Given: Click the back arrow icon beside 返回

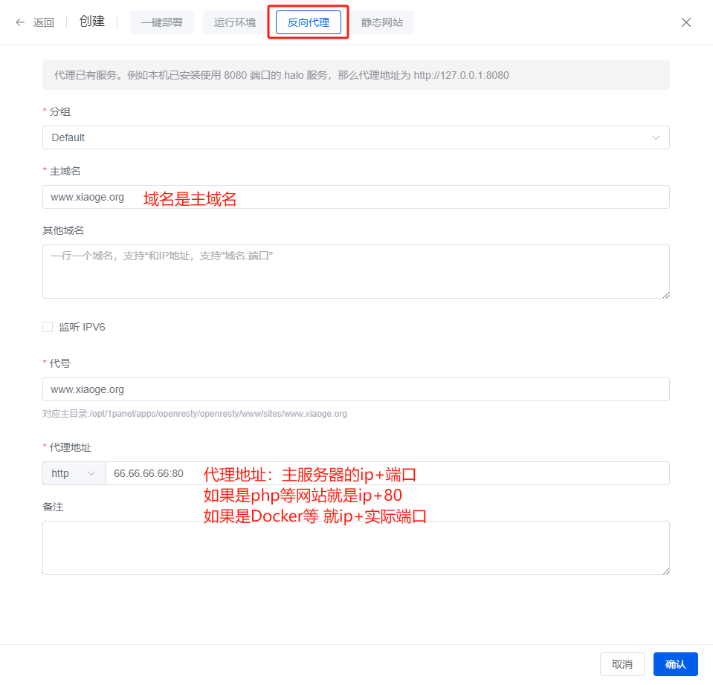Looking at the screenshot, I should click(20, 22).
